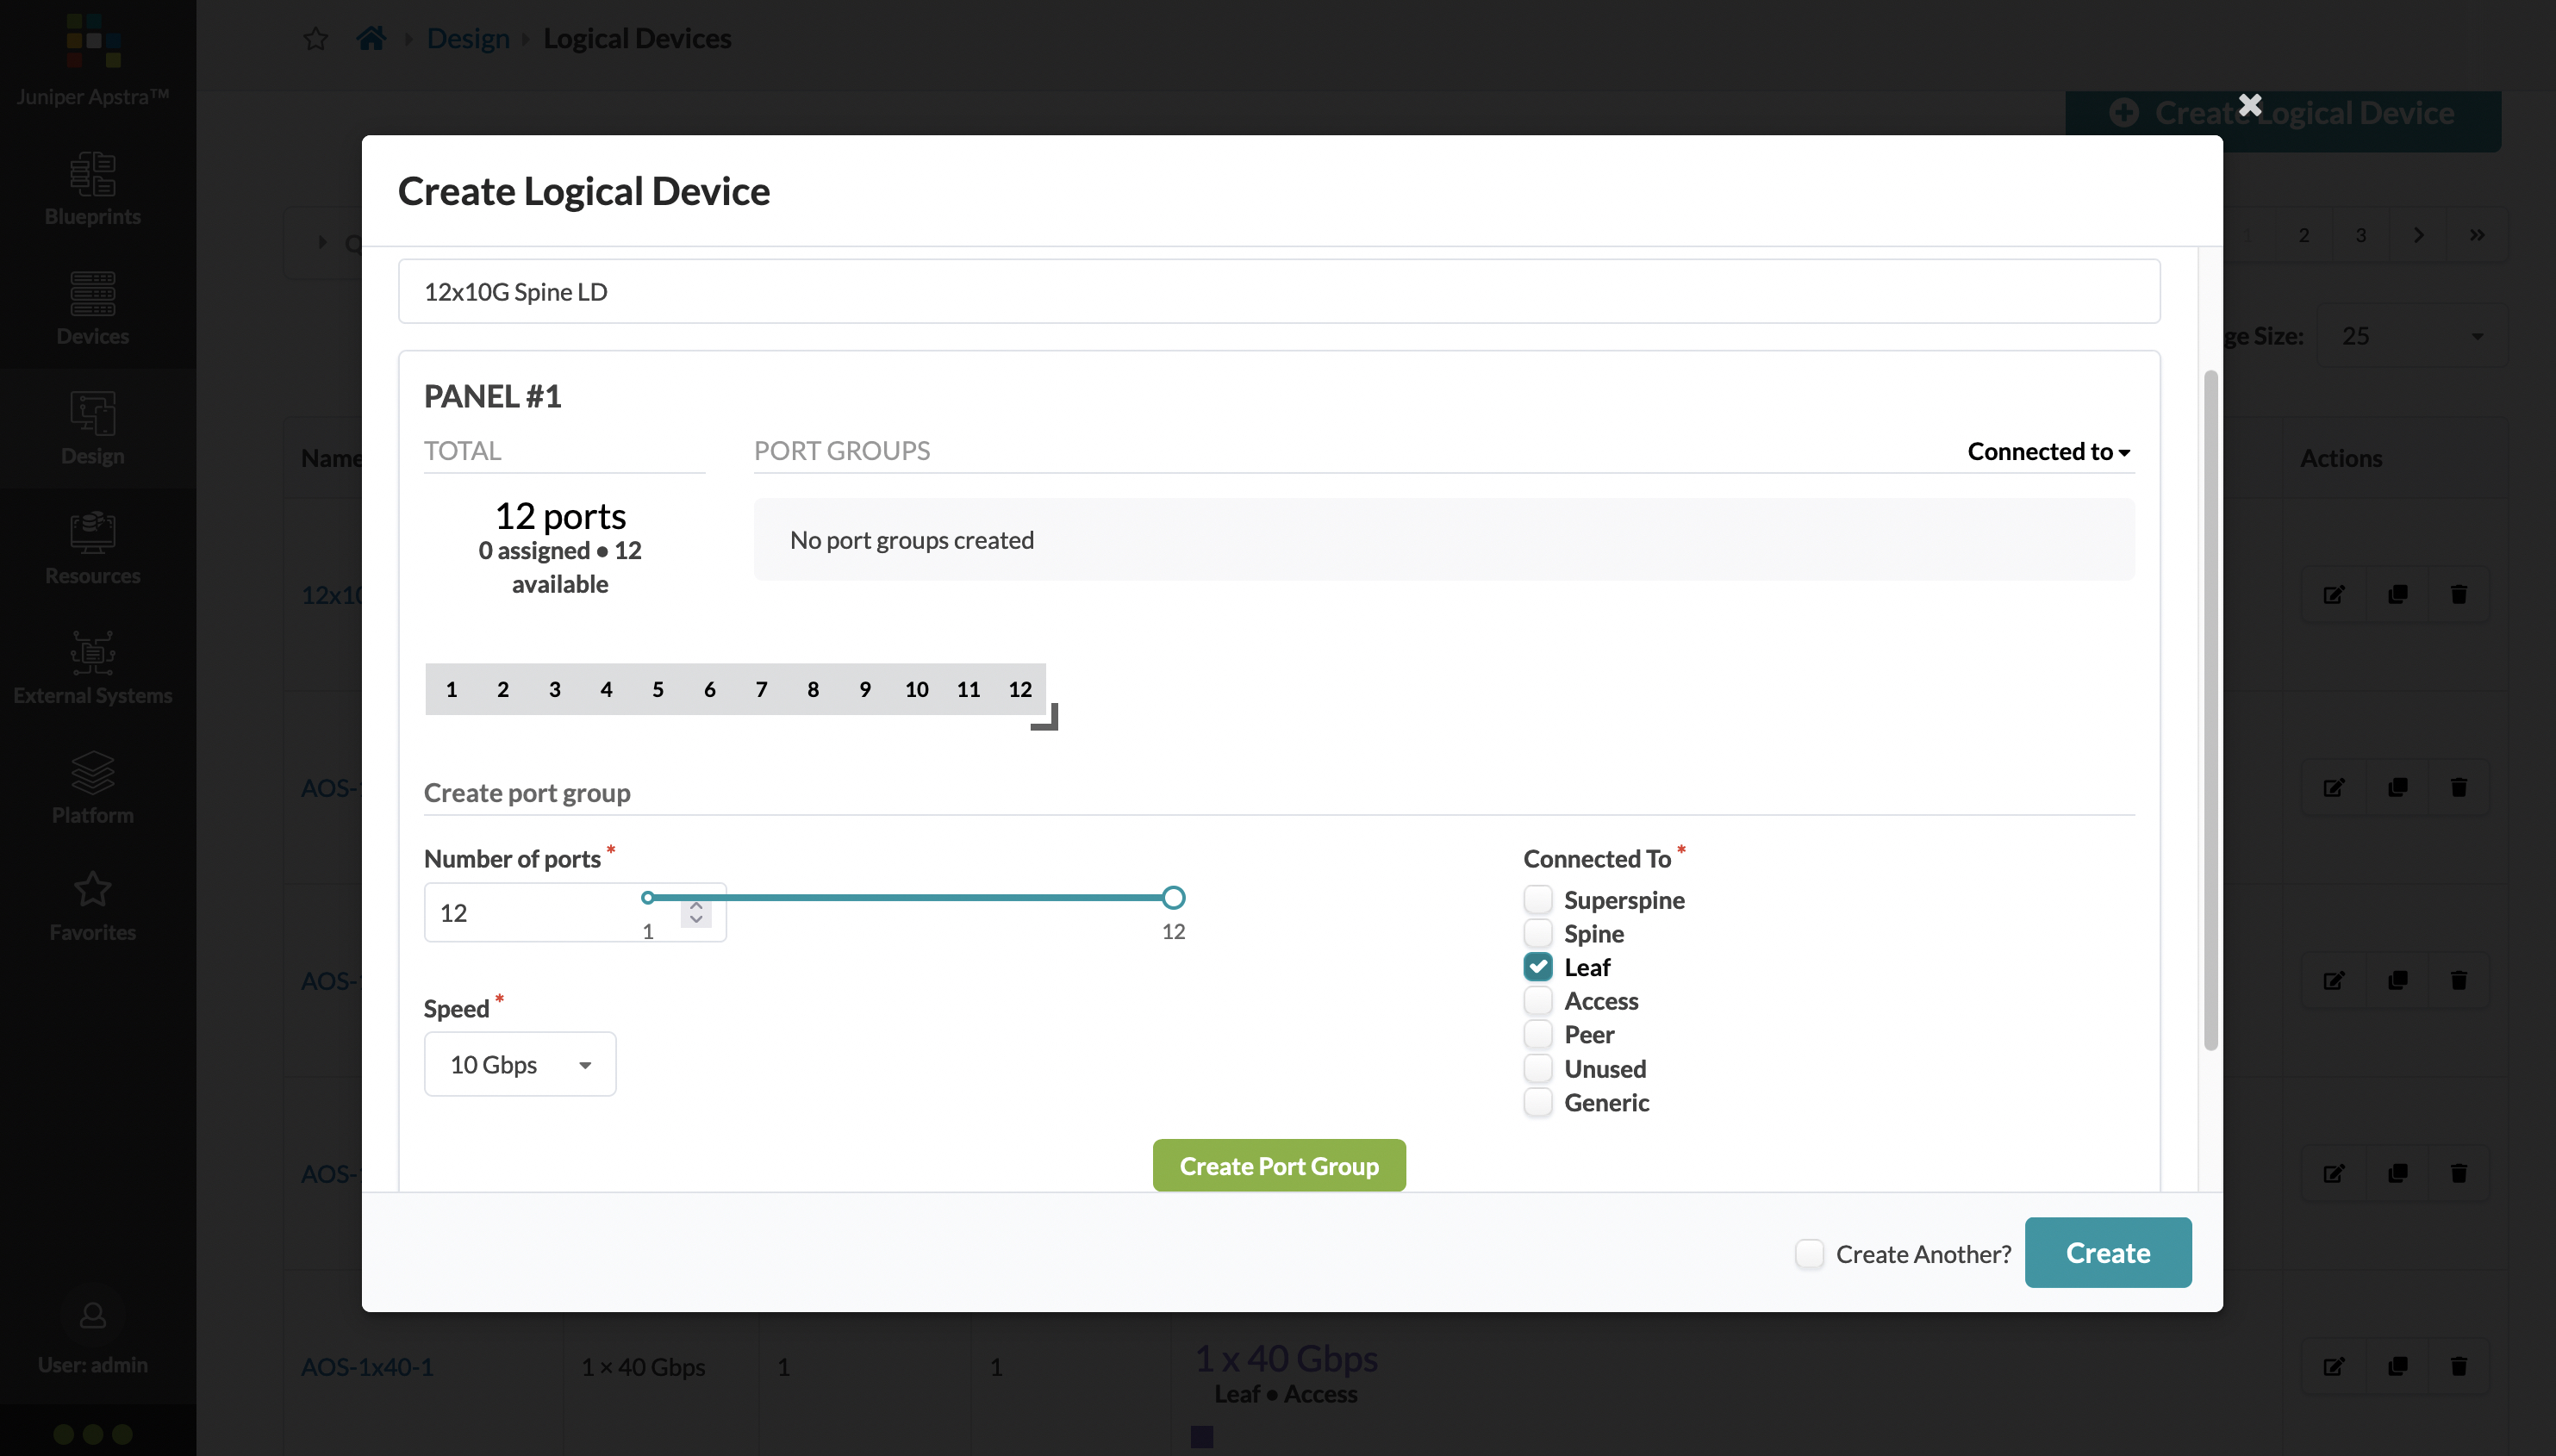Viewport: 2556px width, 1456px height.
Task: Check the Unused checkbox
Action: point(1538,1068)
